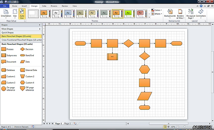Click the 67% zoom level
The width and height of the screenshot is (214, 130).
173,127
